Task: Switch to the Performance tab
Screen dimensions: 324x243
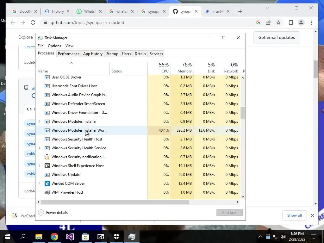Action: click(69, 54)
